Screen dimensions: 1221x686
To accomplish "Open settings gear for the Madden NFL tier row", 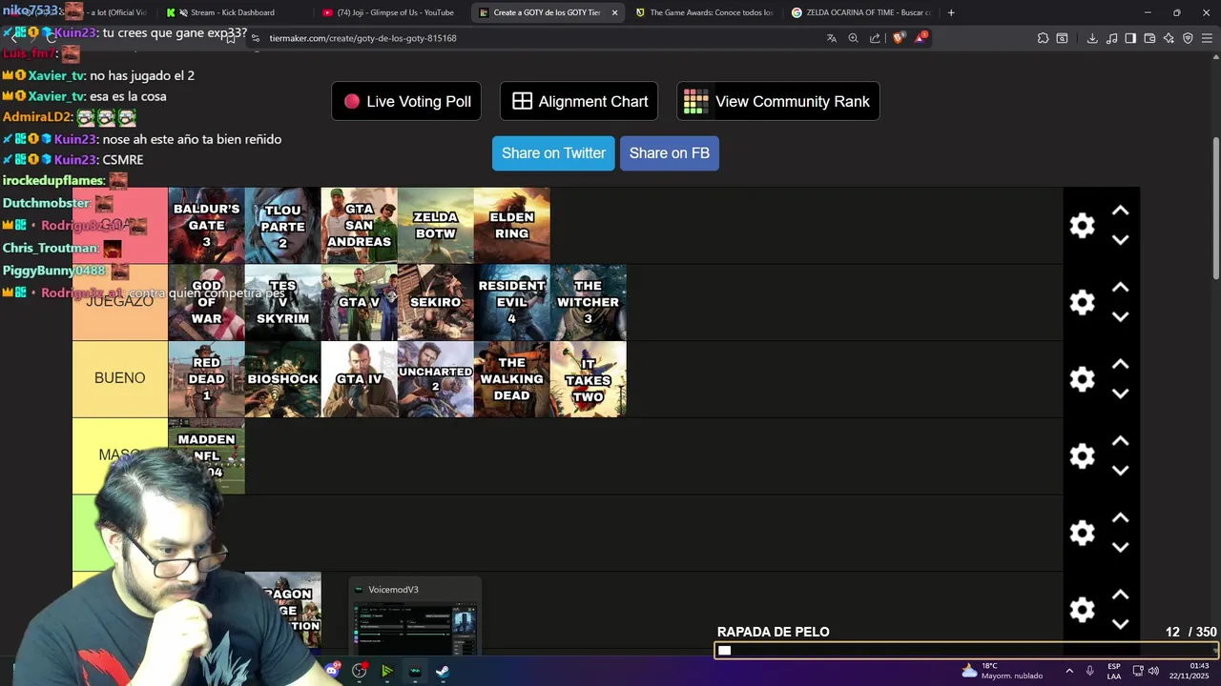I will [x=1082, y=456].
